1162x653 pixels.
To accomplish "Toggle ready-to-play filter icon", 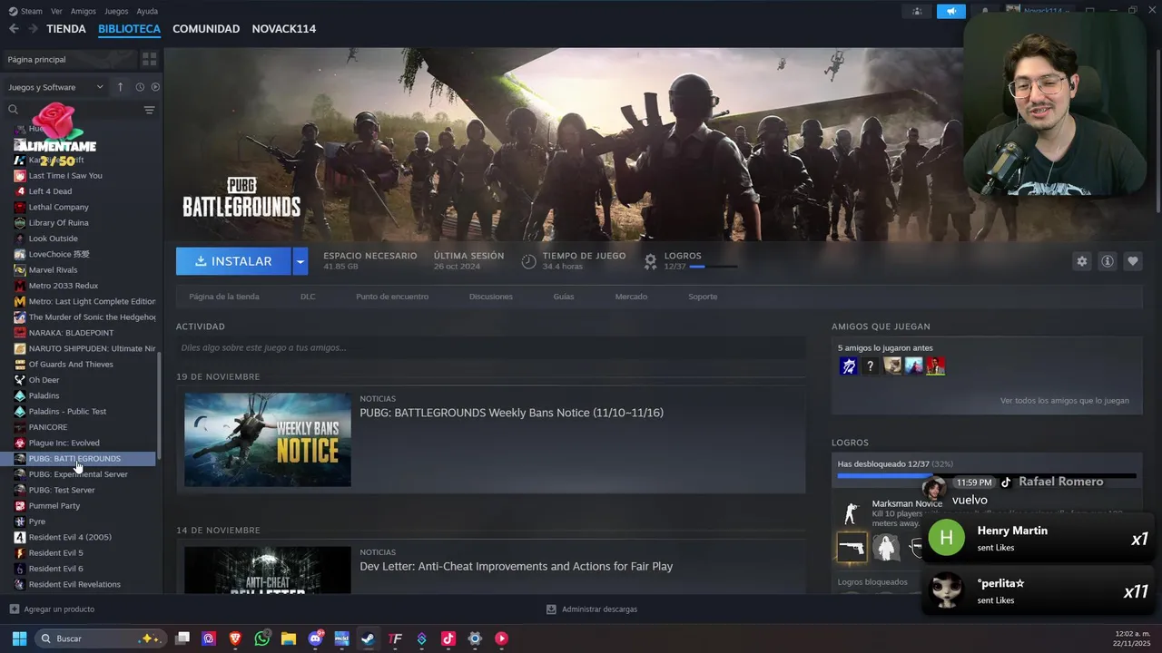I will tap(155, 87).
